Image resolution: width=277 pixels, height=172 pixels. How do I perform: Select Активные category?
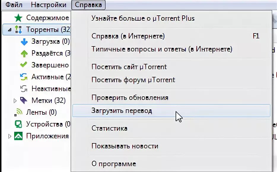point(51,77)
